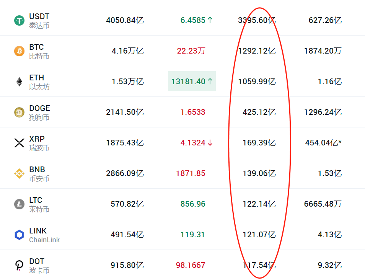365x279 pixels.
Task: Select BNB volume 139.06亿
Action: click(x=259, y=173)
